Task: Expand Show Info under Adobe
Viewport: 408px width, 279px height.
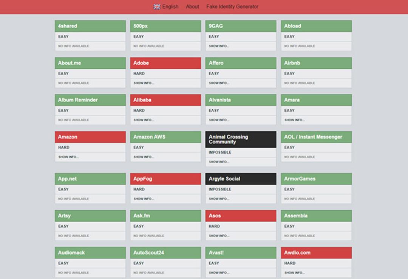Action: (x=144, y=83)
